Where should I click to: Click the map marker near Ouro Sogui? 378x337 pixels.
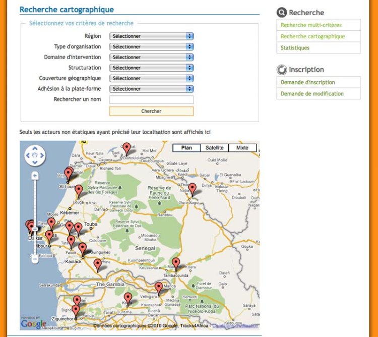(192, 189)
